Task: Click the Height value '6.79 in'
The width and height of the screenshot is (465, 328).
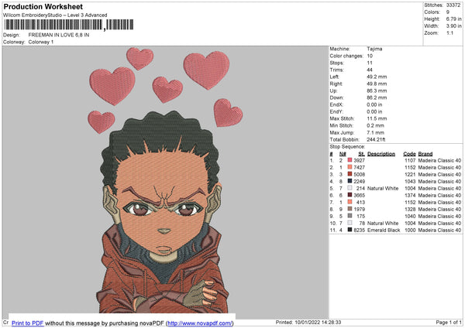Action: [x=453, y=19]
